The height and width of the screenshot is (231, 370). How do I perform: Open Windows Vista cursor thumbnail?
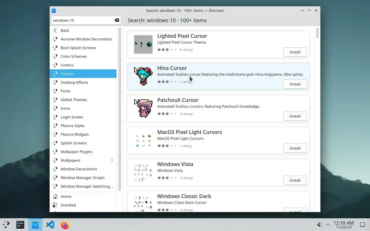(143, 173)
